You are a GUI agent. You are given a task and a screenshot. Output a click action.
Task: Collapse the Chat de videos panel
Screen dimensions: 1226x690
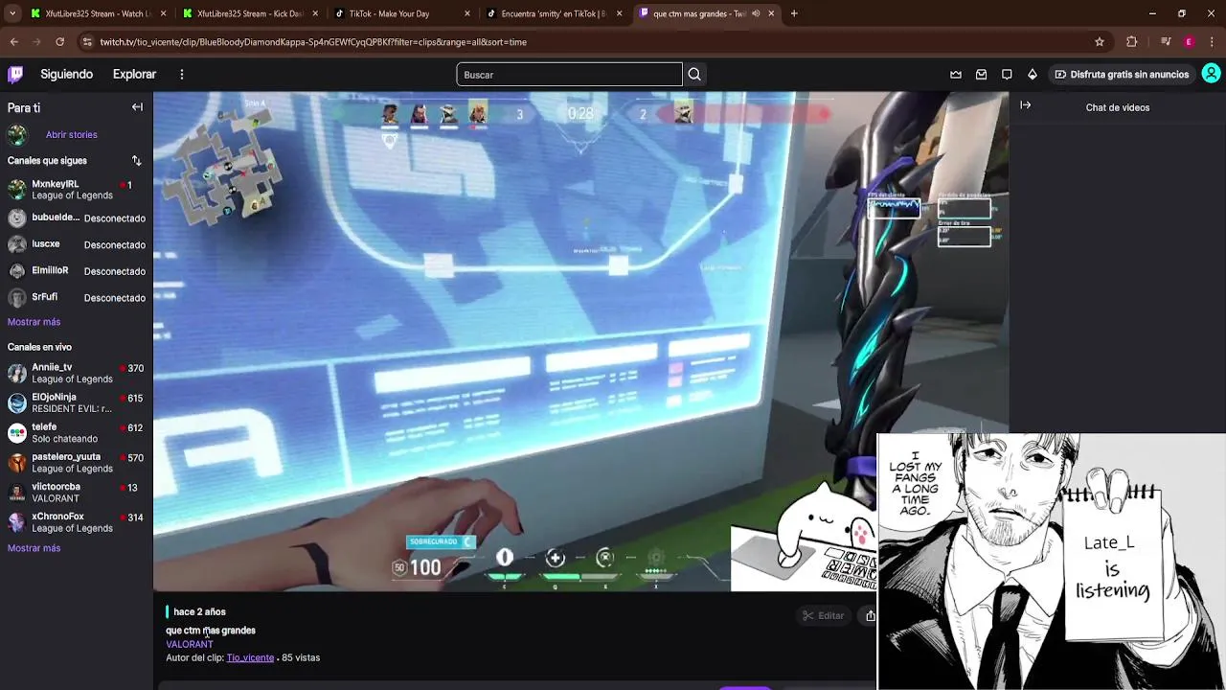(1026, 105)
